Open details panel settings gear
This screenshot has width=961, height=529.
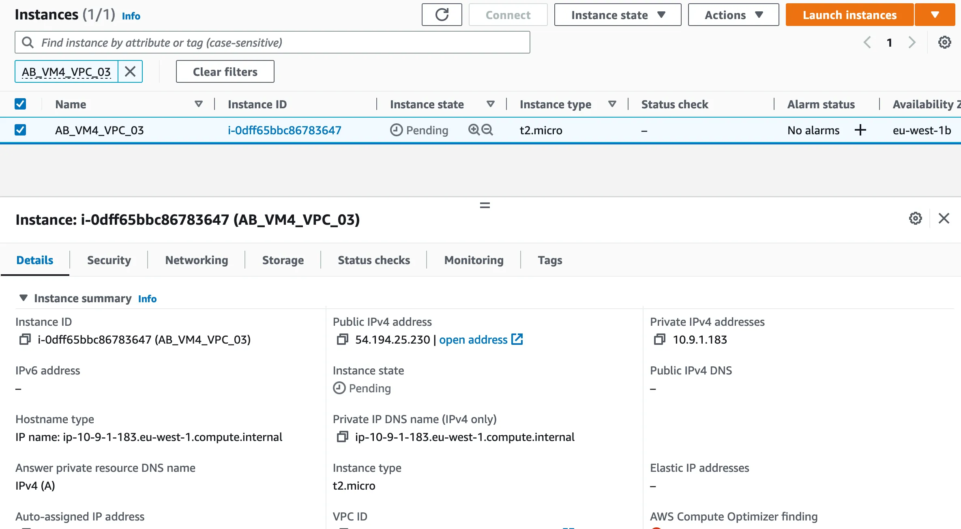(x=915, y=218)
